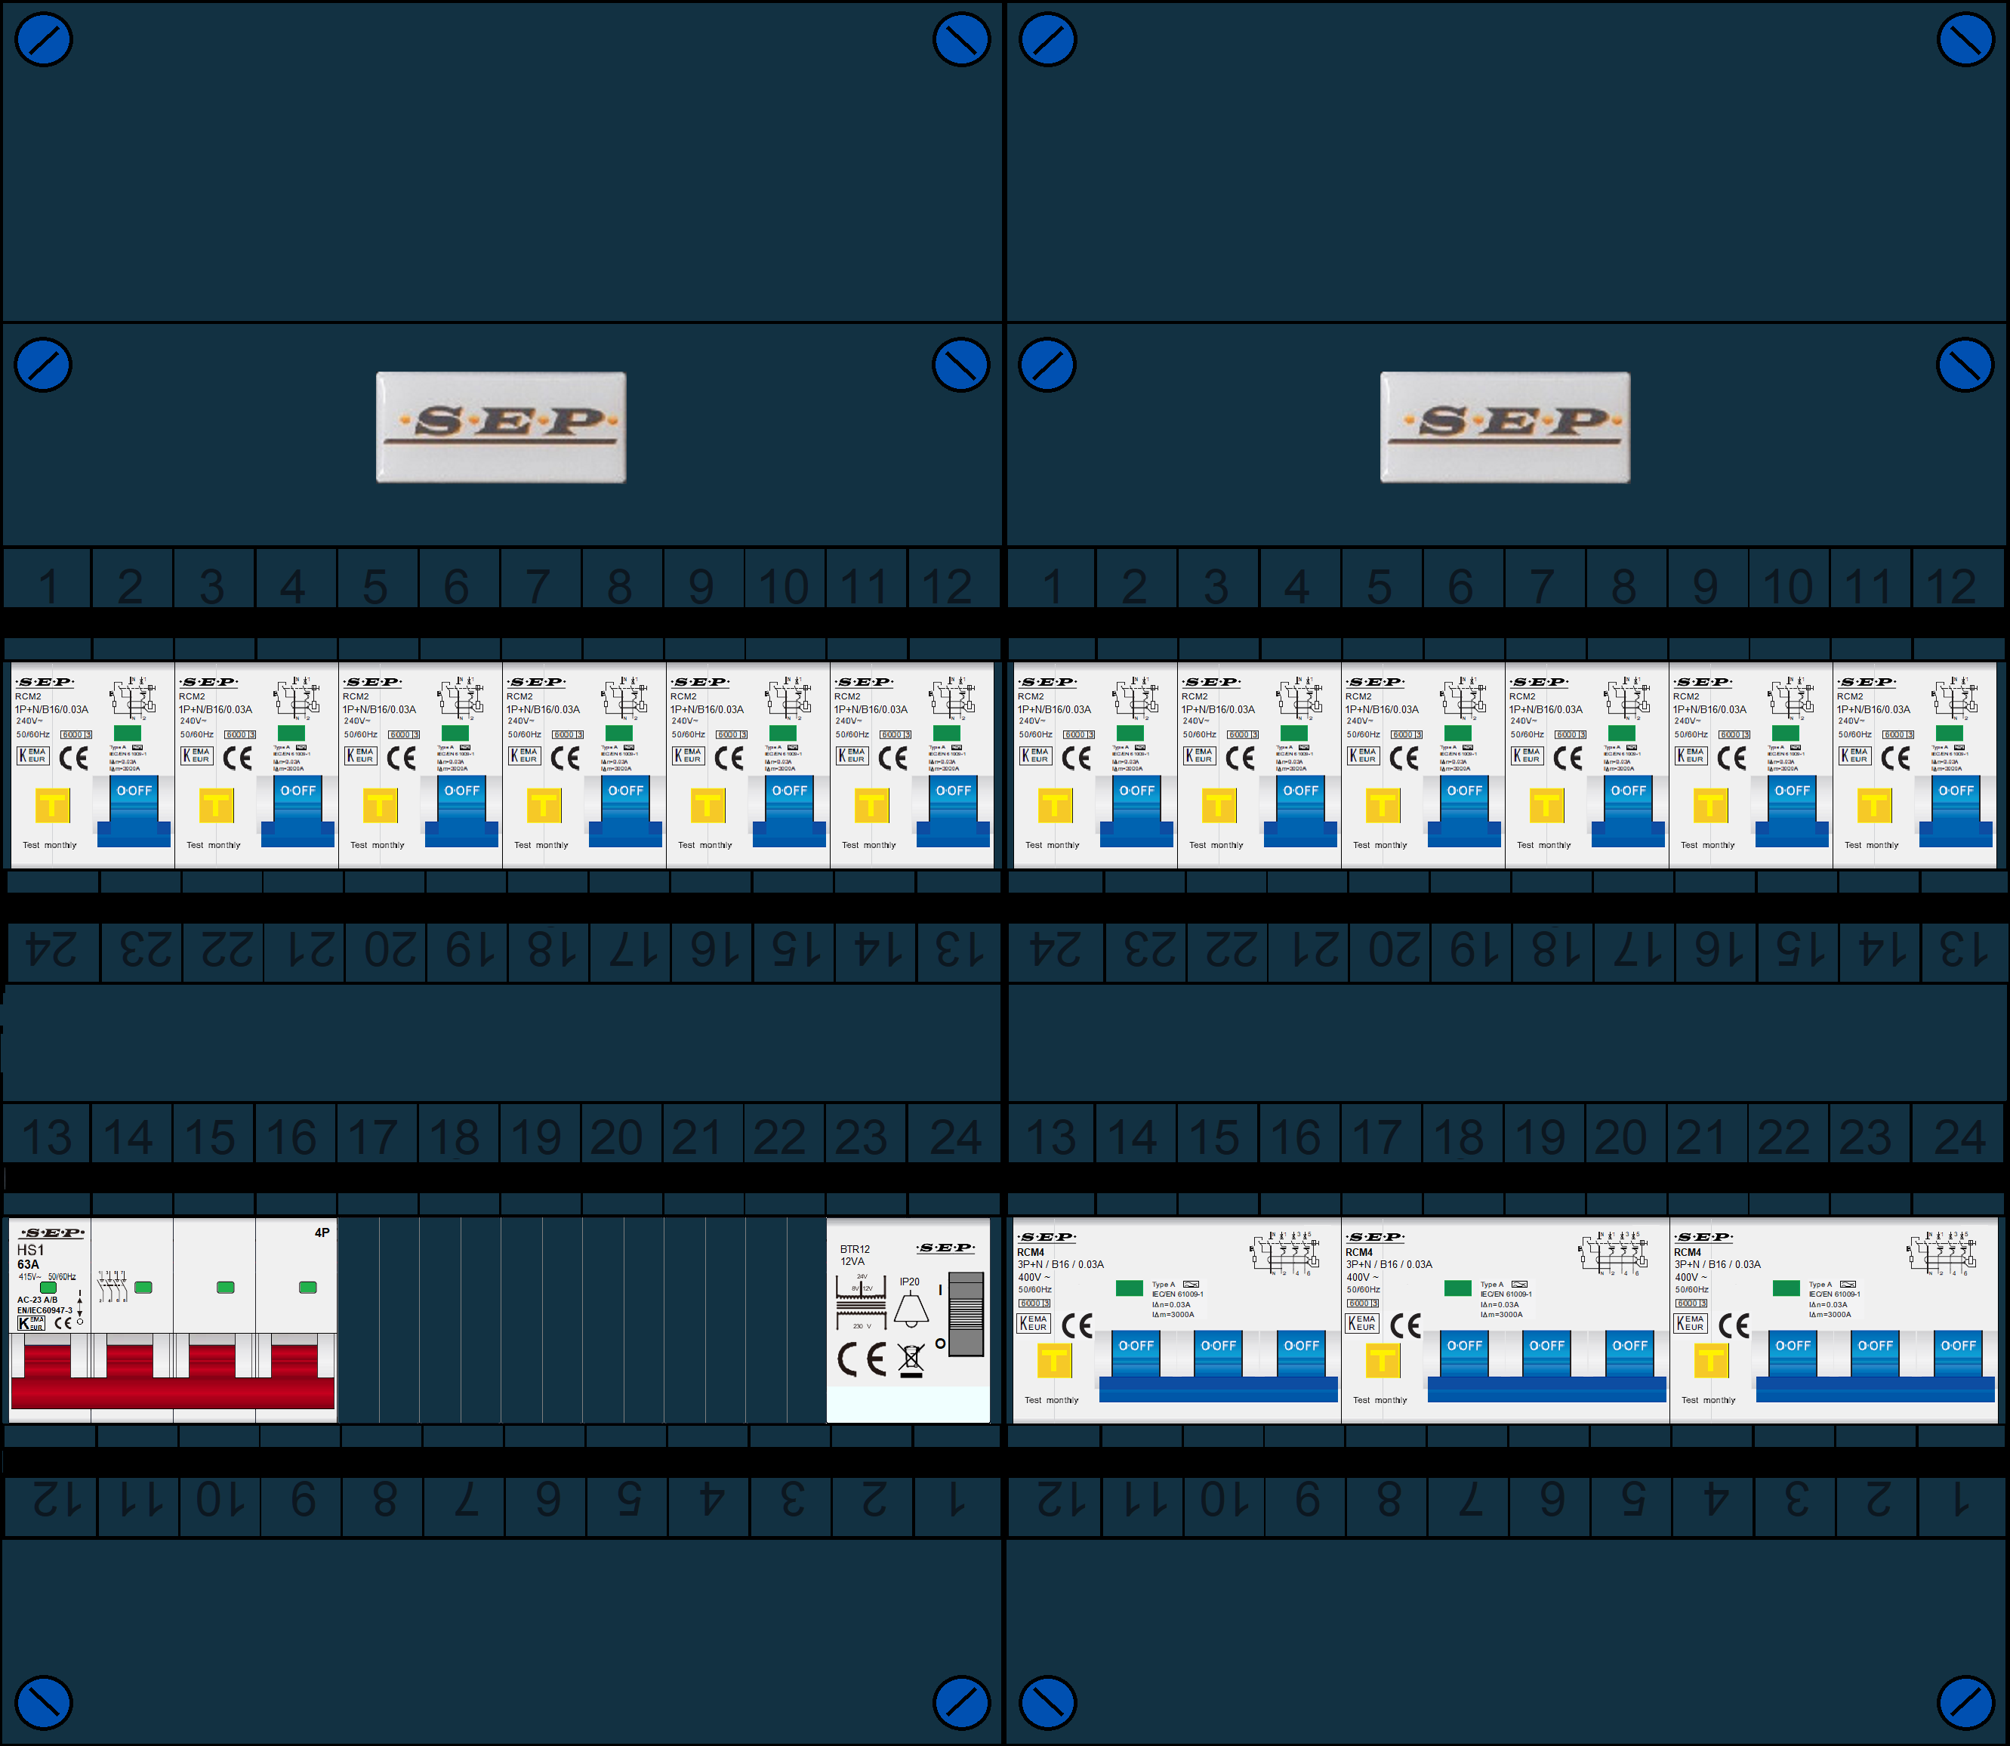Right panel top row: push T test button under slot 1
This screenshot has height=1746, width=2010.
(1055, 806)
